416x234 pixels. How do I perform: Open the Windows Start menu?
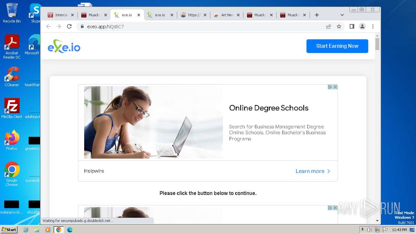tap(9, 230)
